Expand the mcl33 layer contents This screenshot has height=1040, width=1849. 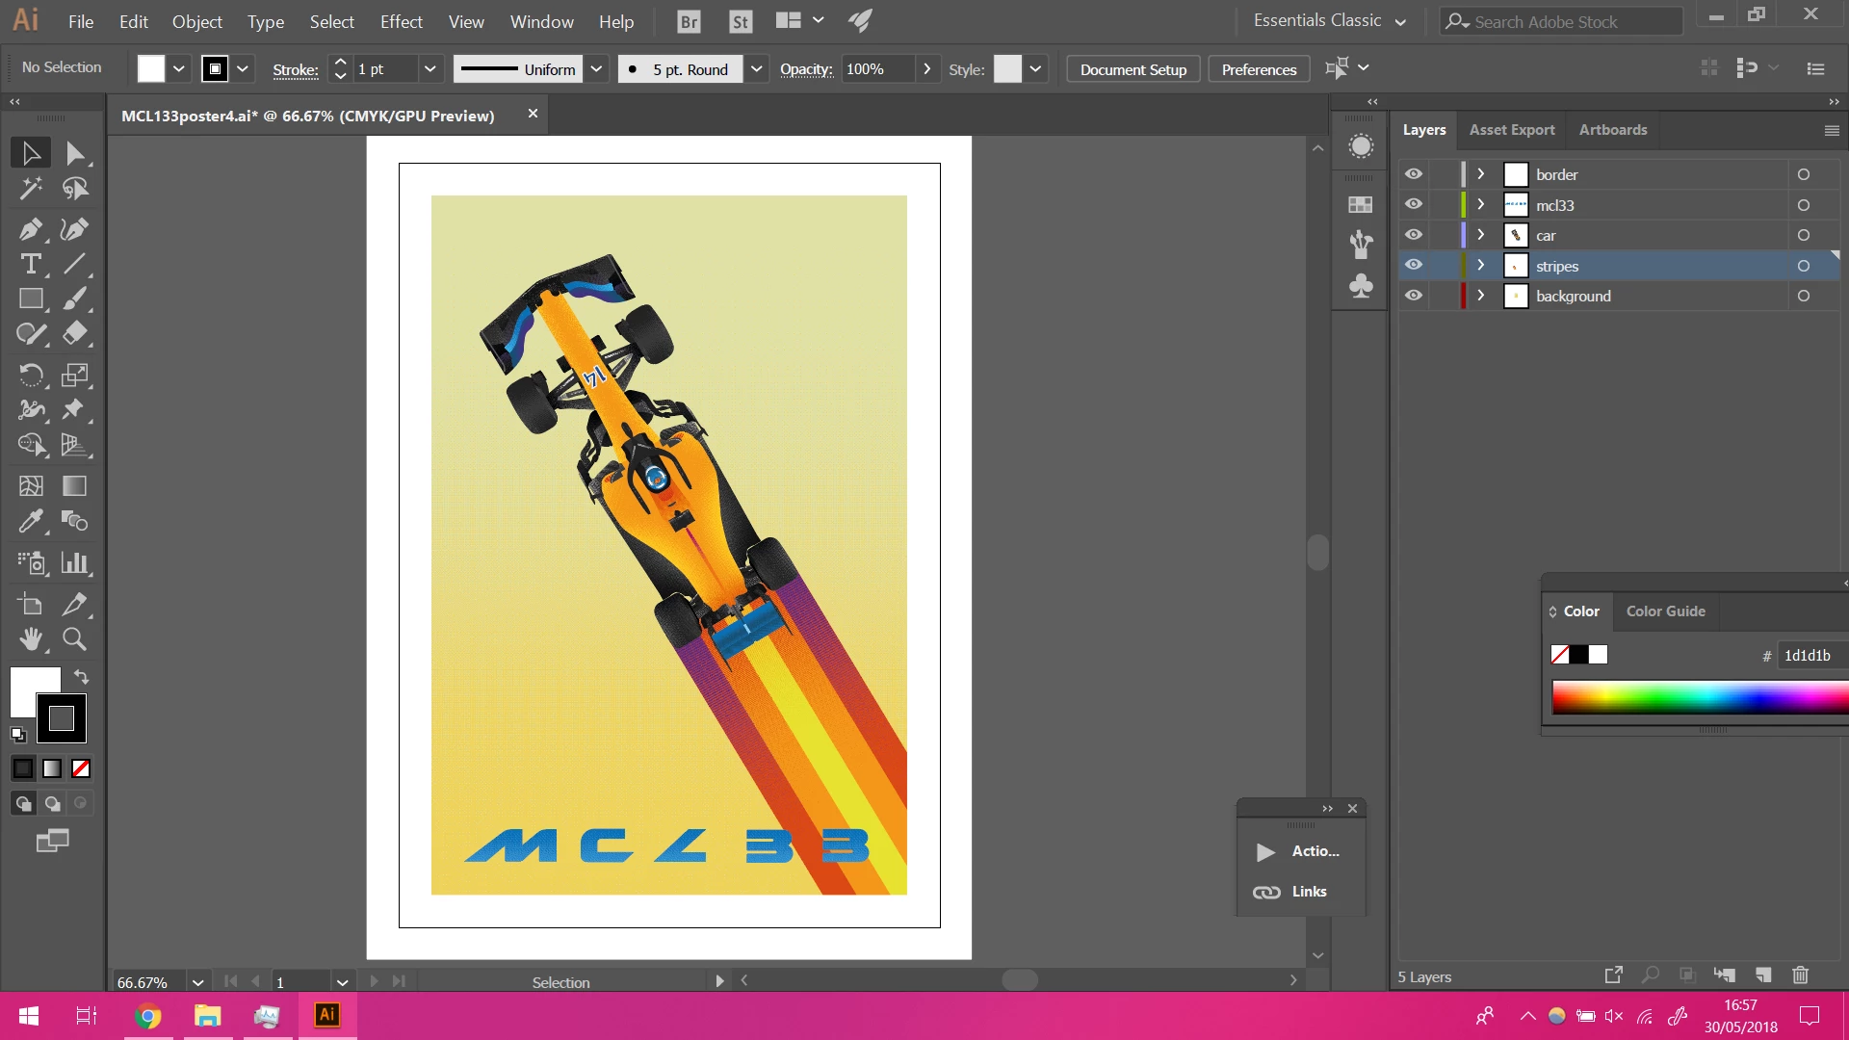click(x=1481, y=205)
